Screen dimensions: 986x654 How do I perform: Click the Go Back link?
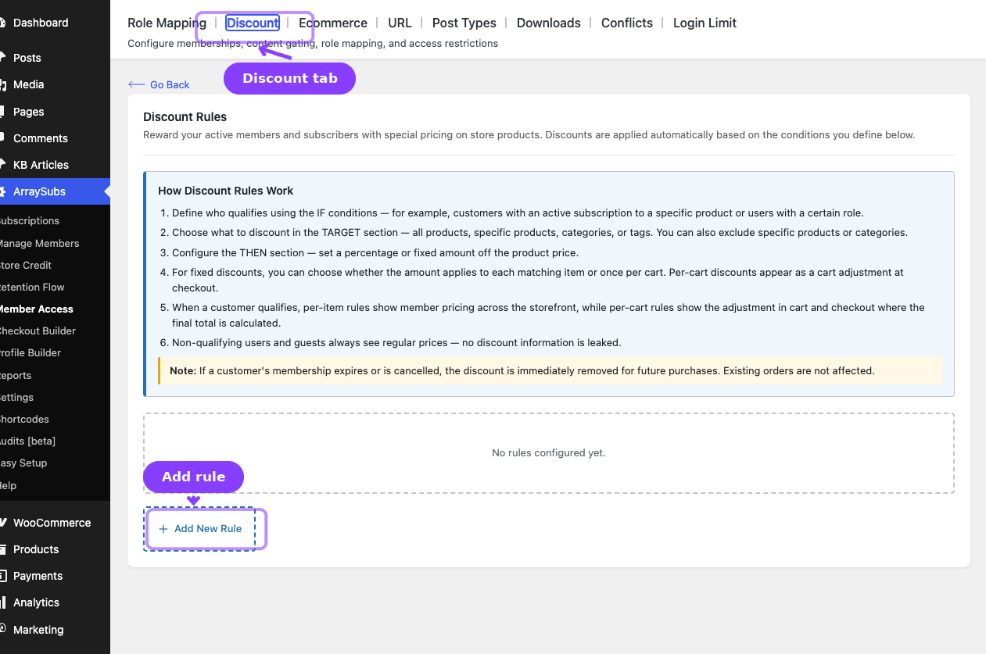click(x=159, y=84)
